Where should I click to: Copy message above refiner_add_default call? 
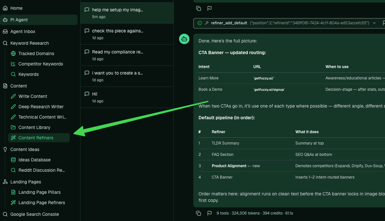(x=199, y=8)
